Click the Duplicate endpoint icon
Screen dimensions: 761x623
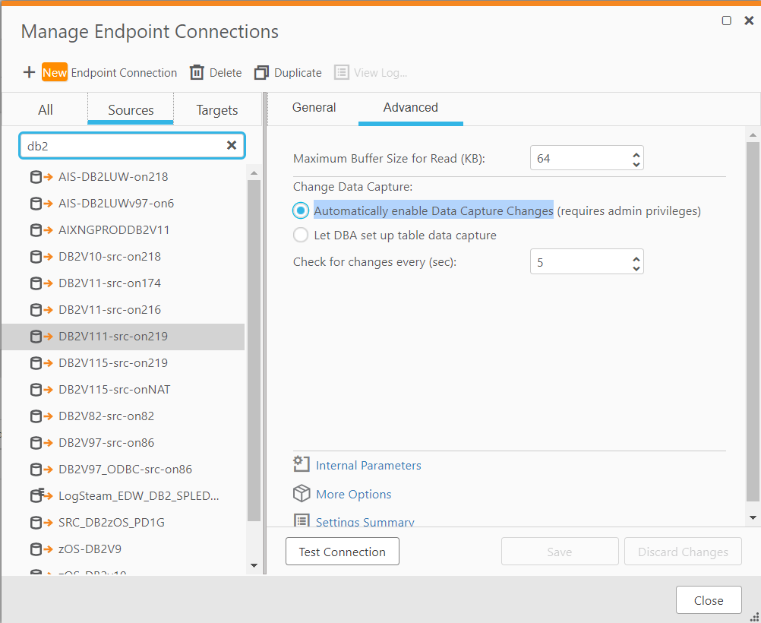pos(262,72)
